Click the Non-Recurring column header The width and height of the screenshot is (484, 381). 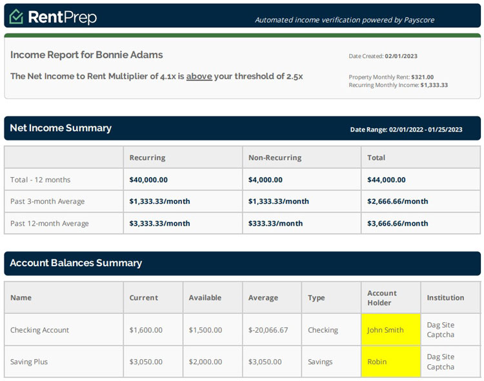(x=275, y=157)
